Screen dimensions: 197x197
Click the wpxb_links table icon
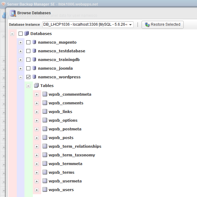pyautogui.click(x=45, y=111)
